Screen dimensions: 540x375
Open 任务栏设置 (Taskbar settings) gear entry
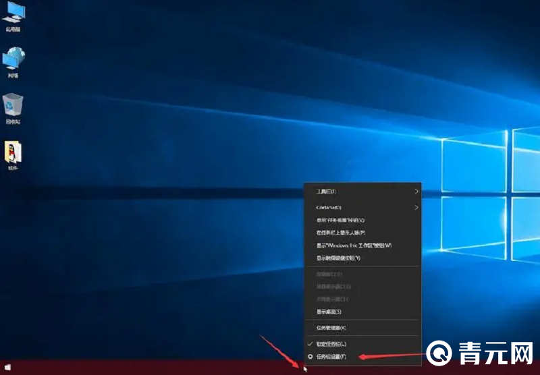[363, 357]
